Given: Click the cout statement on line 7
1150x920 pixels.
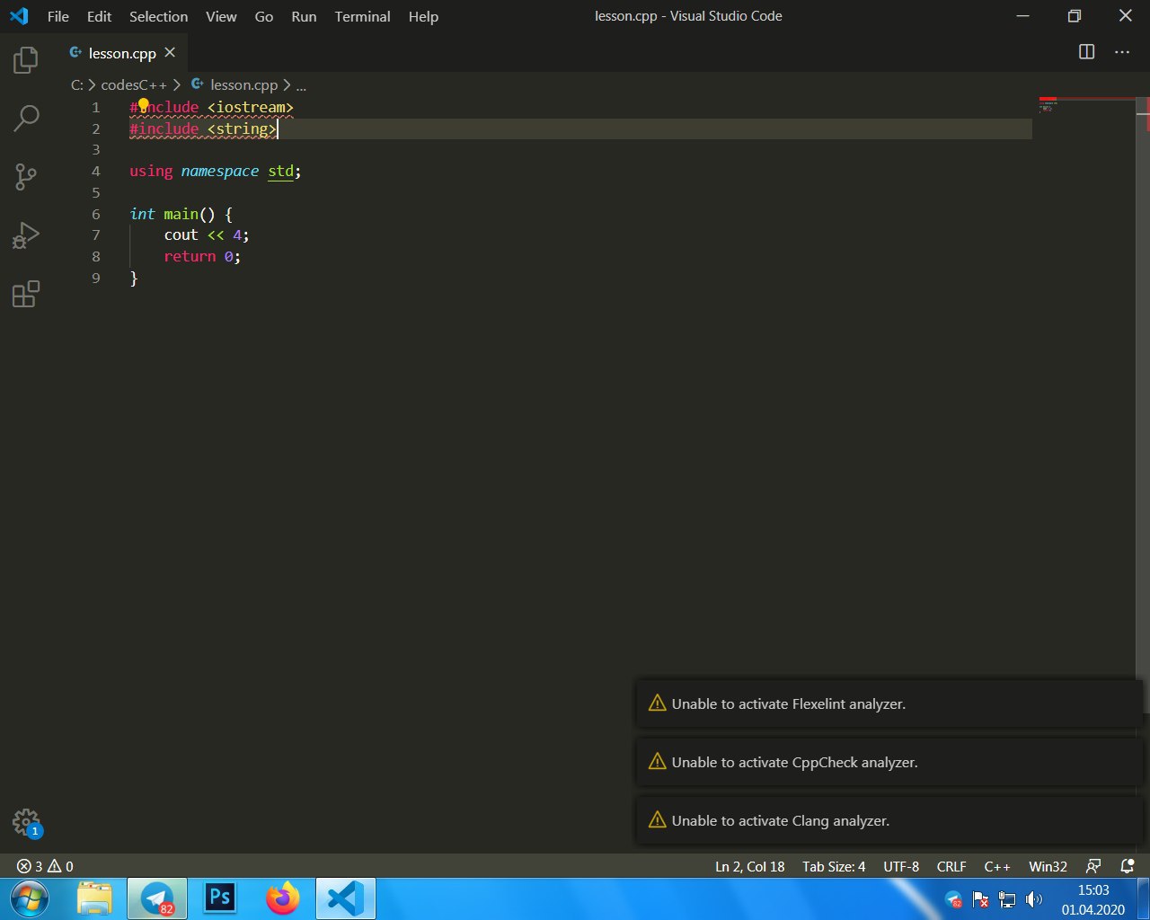Looking at the screenshot, I should point(207,234).
